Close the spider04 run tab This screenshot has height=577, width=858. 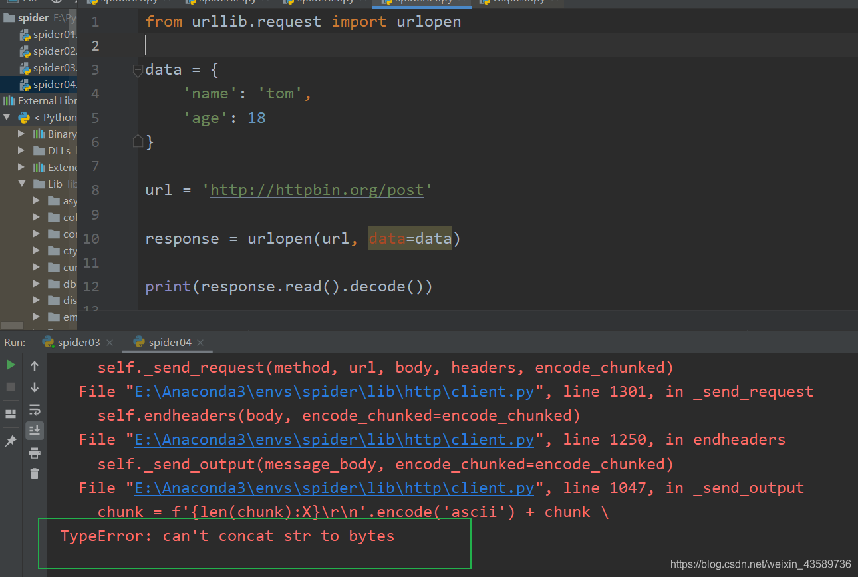[200, 343]
